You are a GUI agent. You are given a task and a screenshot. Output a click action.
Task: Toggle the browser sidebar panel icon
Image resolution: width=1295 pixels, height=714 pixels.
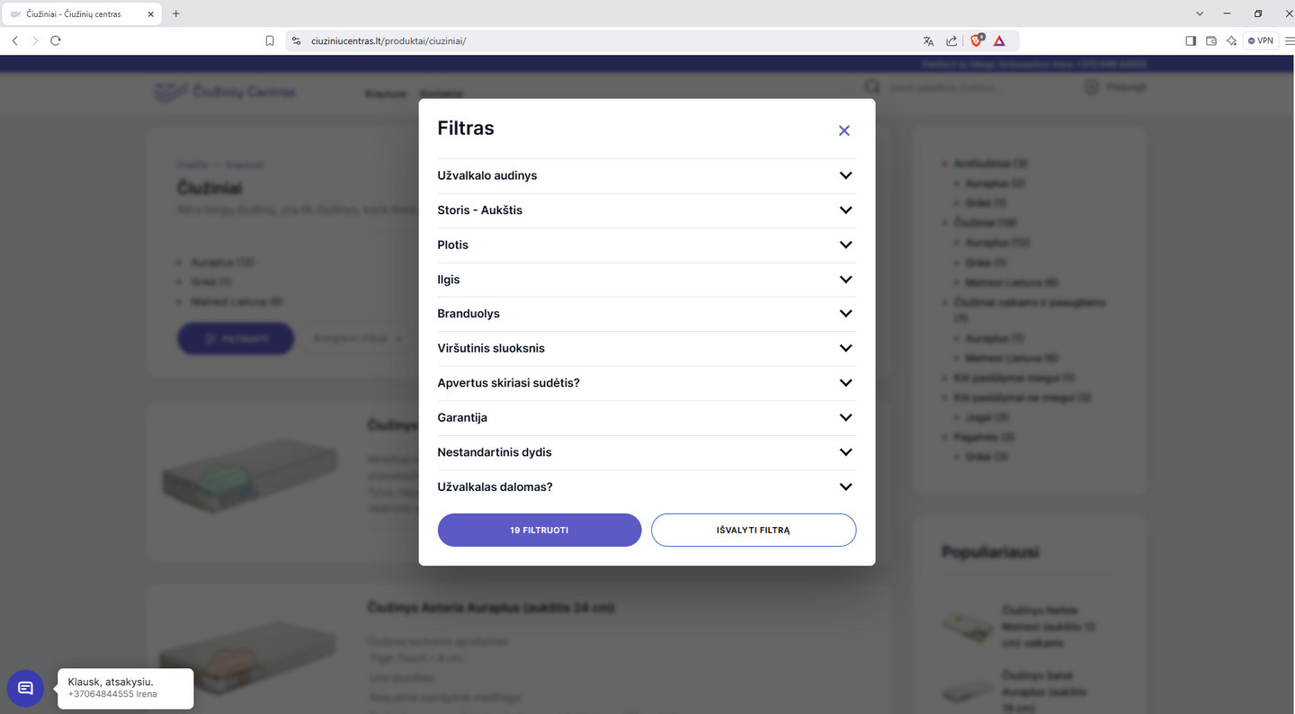tap(1191, 40)
